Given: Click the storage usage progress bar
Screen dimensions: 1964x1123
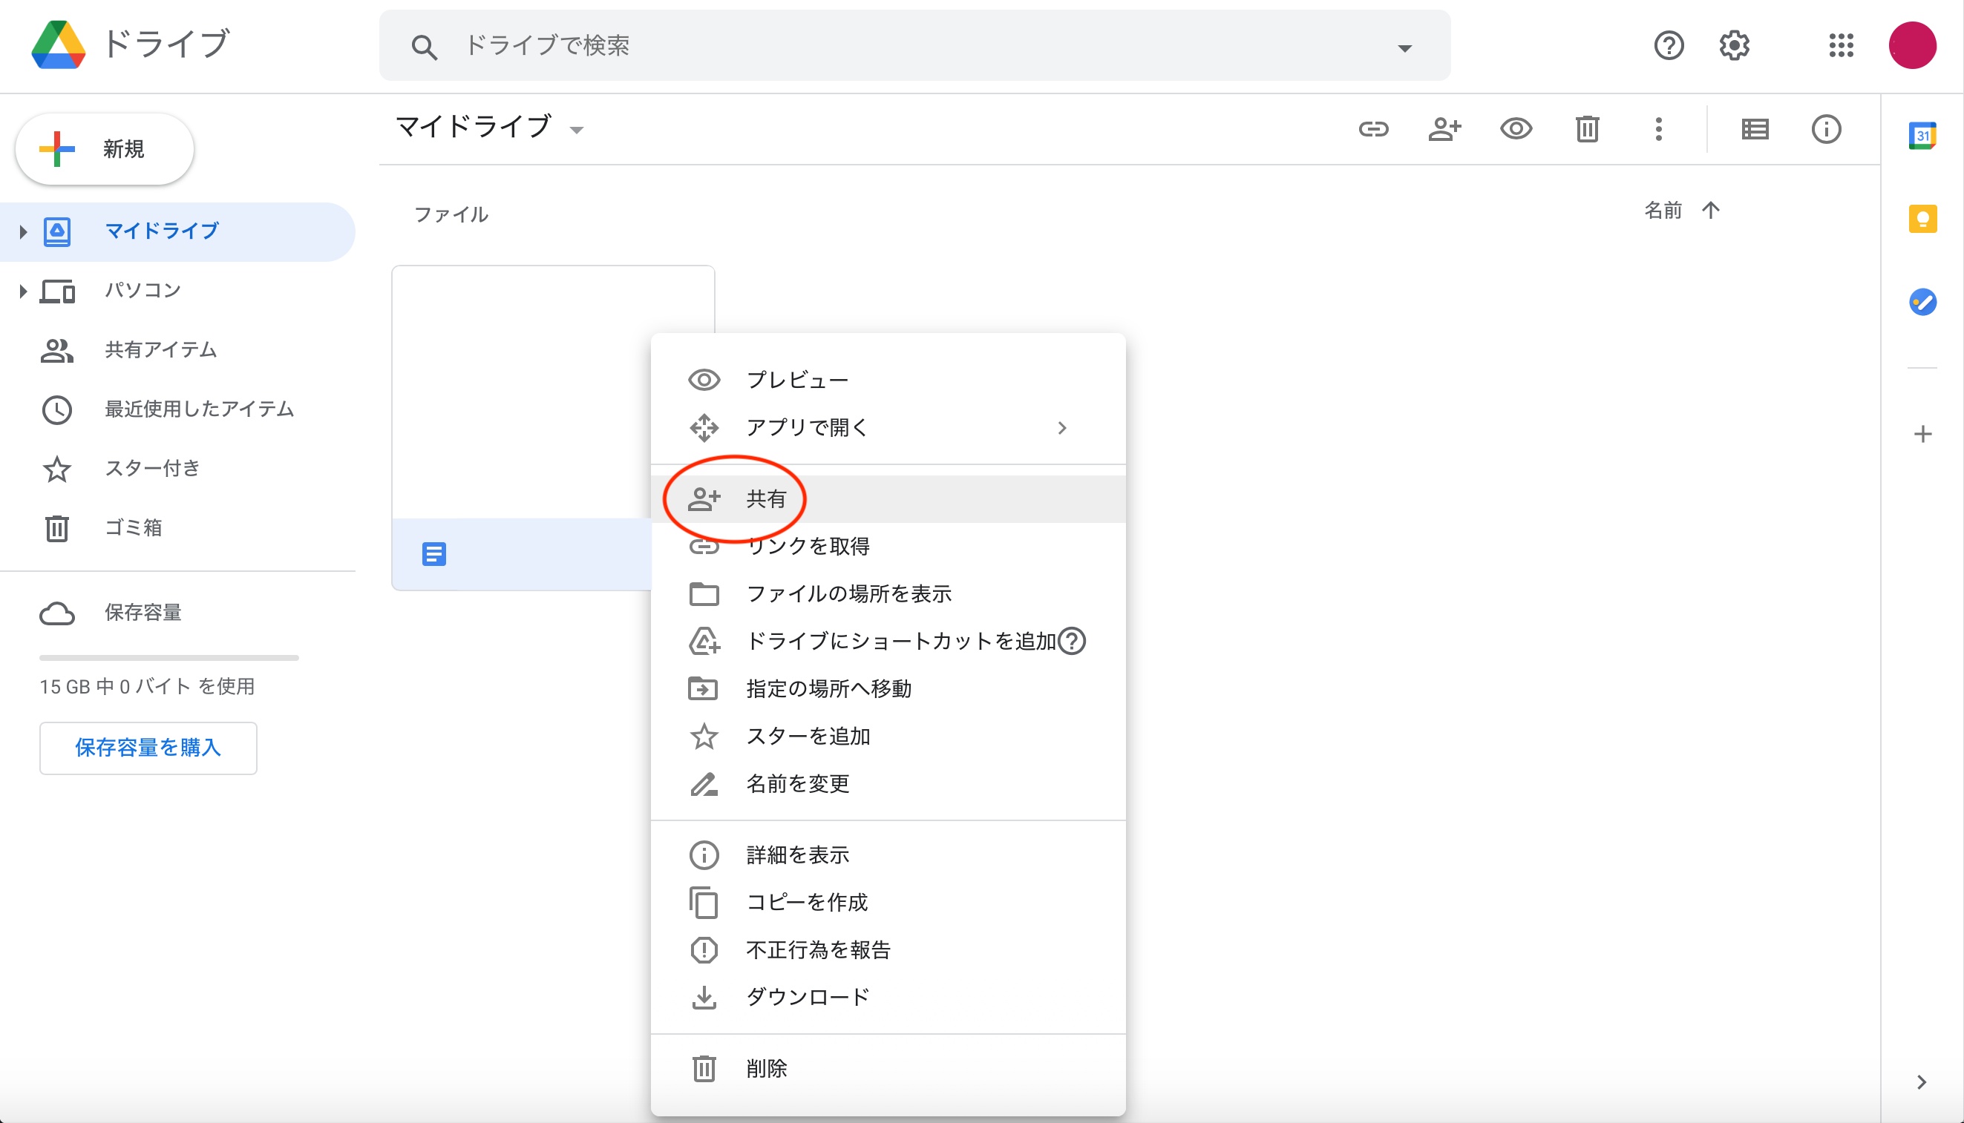Looking at the screenshot, I should 169,658.
